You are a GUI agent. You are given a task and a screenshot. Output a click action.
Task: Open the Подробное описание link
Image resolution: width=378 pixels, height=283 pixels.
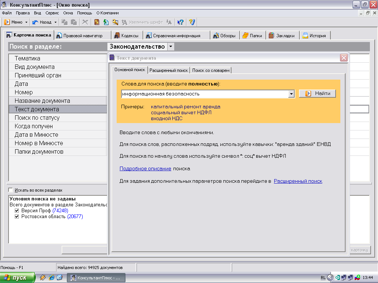pyautogui.click(x=145, y=169)
